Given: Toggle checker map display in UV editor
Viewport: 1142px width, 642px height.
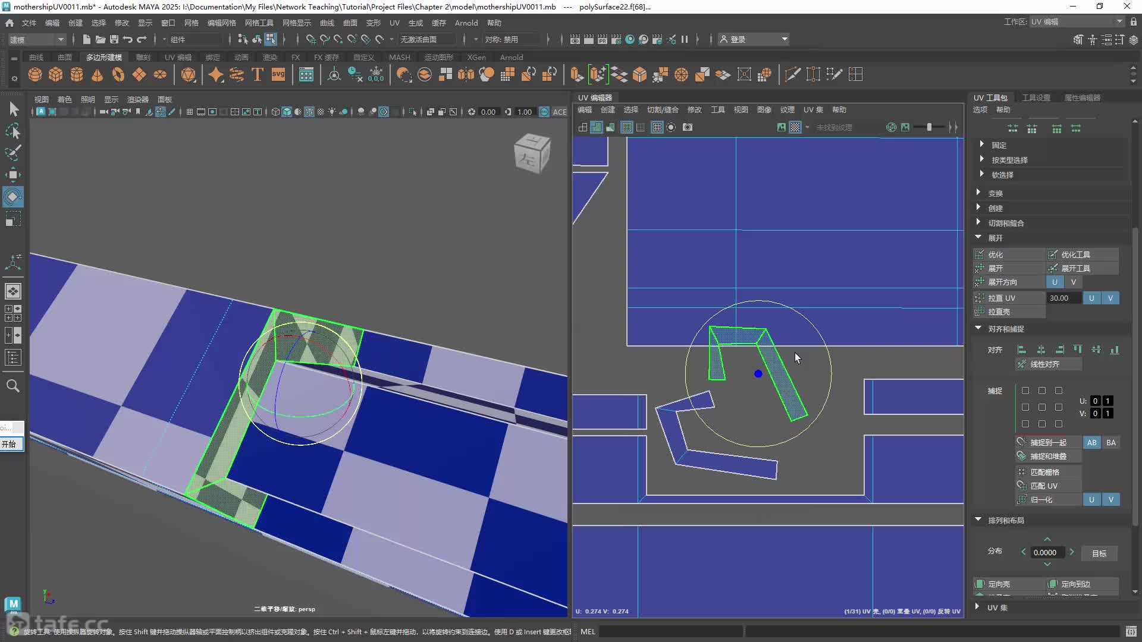Looking at the screenshot, I should pyautogui.click(x=795, y=127).
